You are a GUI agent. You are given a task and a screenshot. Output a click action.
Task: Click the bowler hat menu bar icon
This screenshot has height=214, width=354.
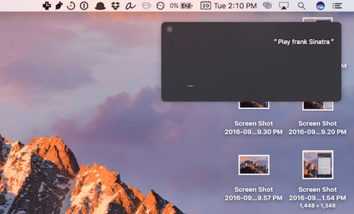pos(100,6)
